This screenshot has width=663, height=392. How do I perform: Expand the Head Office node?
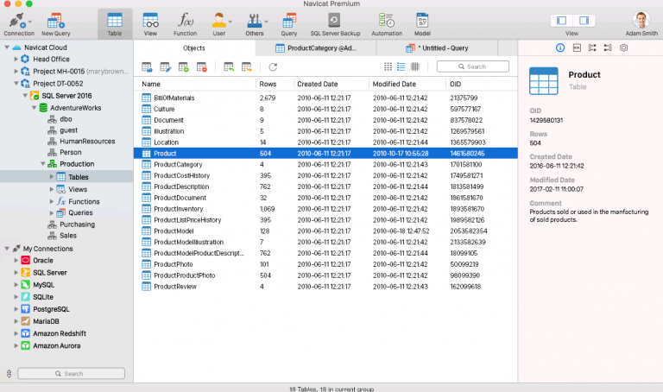point(16,60)
